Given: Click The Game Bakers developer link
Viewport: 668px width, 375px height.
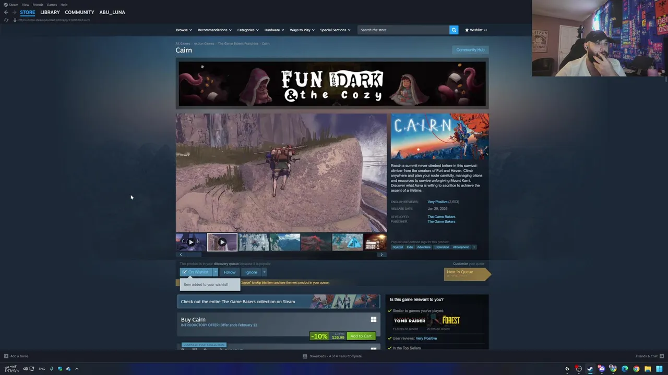Looking at the screenshot, I should pos(442,217).
